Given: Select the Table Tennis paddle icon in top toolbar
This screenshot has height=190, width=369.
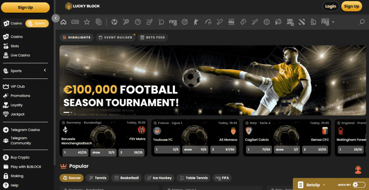Looking at the screenshot, I should 161,22.
